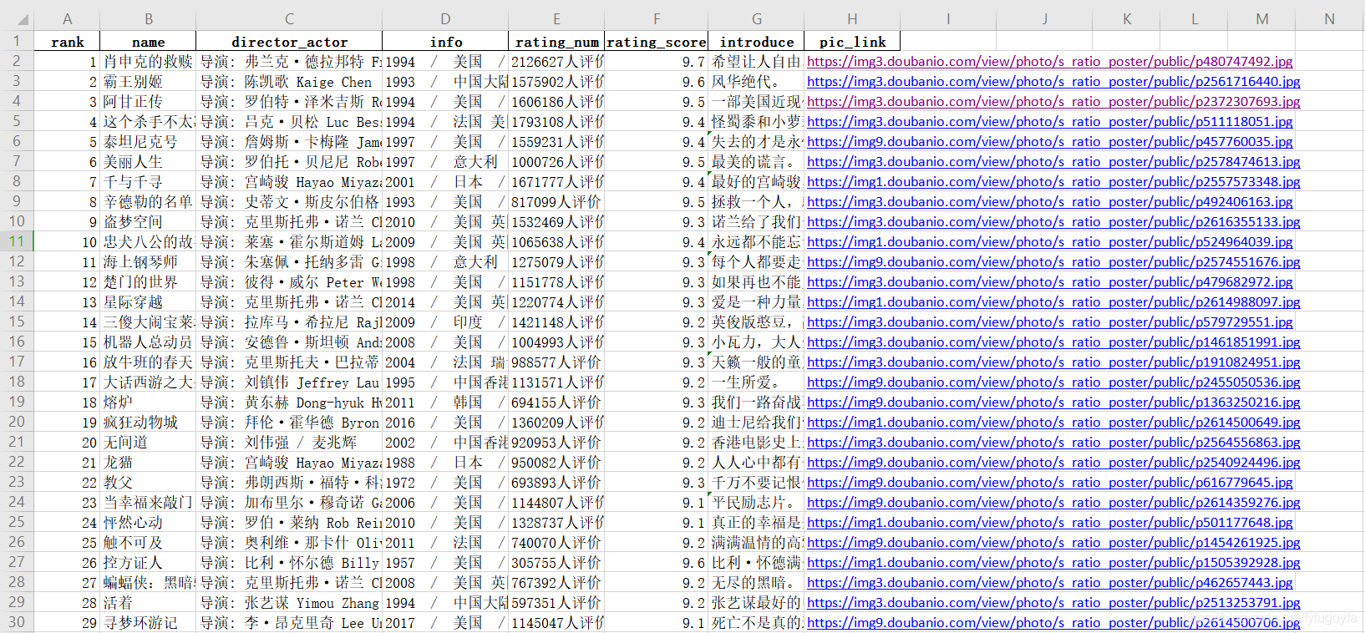Click the 'rating_score' header cell
This screenshot has height=633, width=1365.
[x=656, y=42]
